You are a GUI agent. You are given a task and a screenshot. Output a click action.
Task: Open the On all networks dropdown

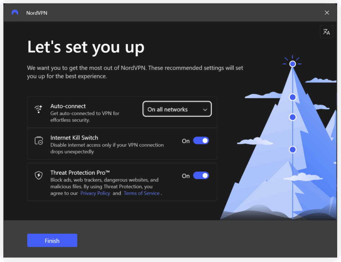point(177,109)
